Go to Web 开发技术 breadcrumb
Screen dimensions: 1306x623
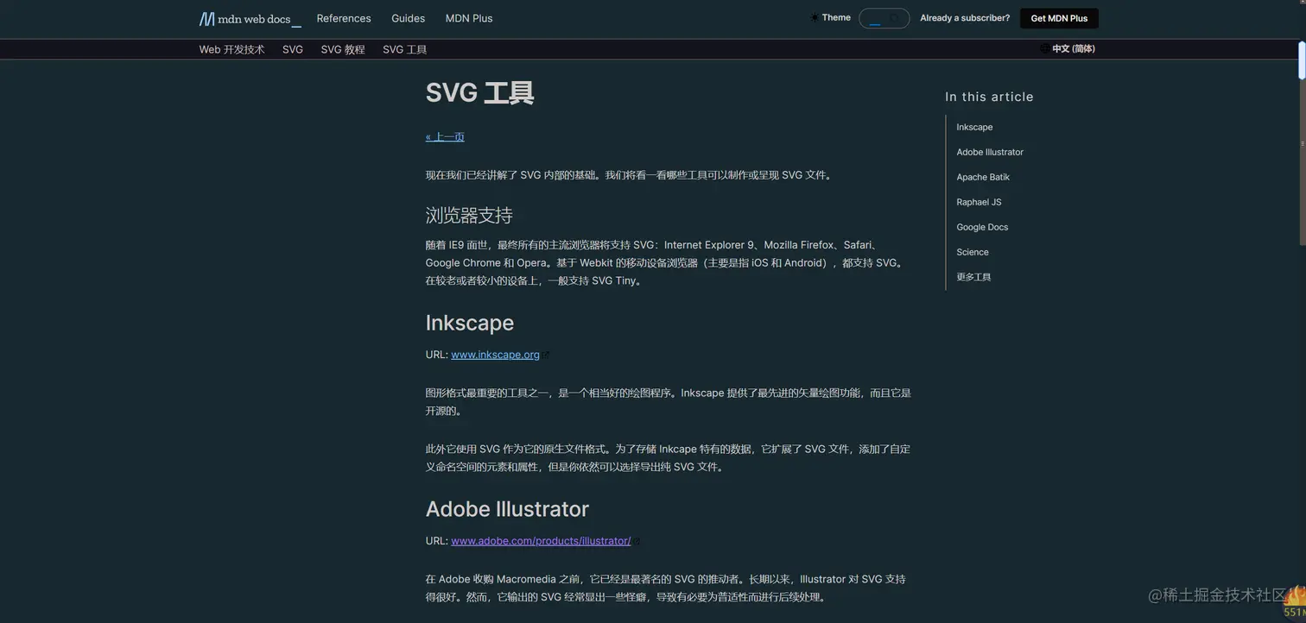tap(231, 49)
